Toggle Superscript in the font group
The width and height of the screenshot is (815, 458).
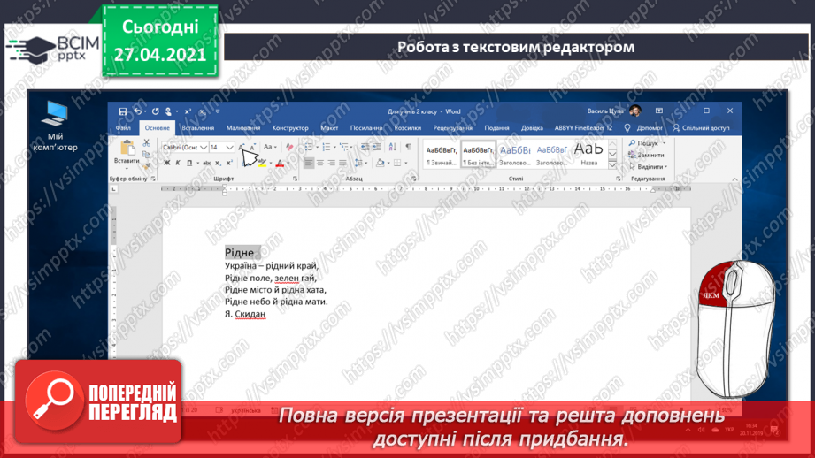(229, 163)
